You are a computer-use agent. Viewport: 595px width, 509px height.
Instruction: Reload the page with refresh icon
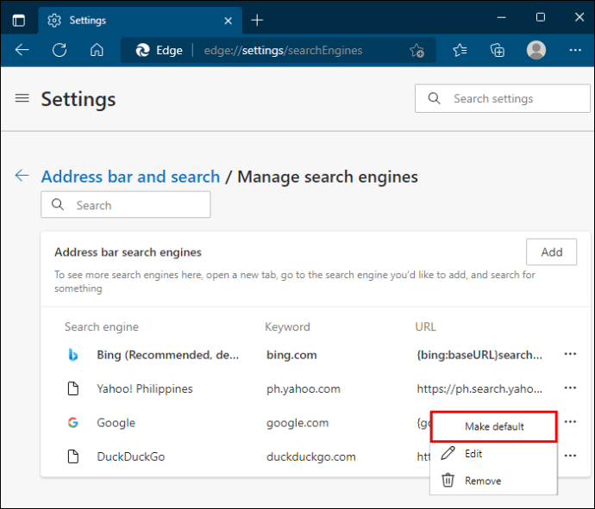click(x=60, y=50)
